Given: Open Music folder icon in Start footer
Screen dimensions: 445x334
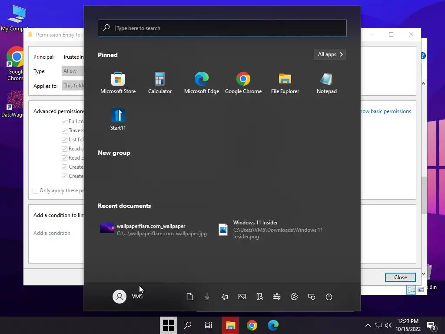Looking at the screenshot, I should click(225, 297).
